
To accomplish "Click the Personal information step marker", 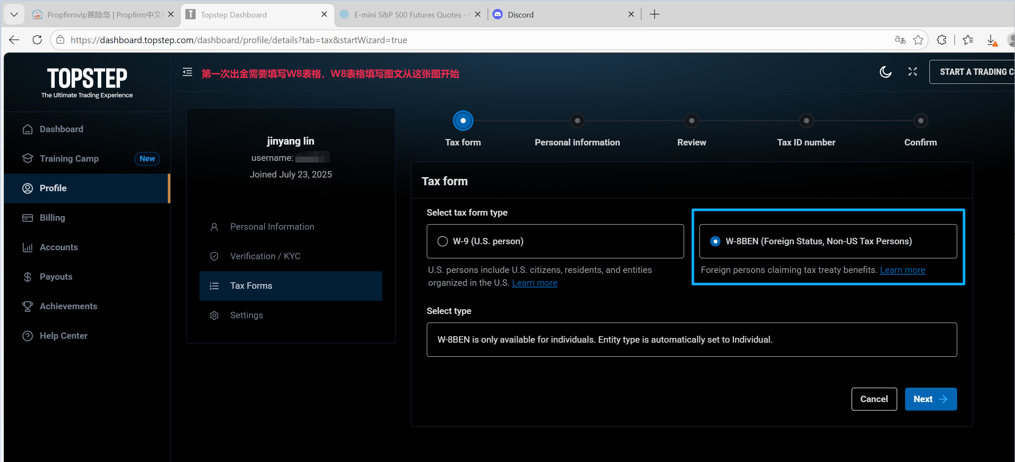I will [577, 121].
